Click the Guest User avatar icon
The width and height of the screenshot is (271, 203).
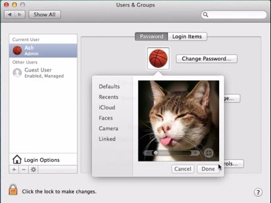[x=18, y=73]
